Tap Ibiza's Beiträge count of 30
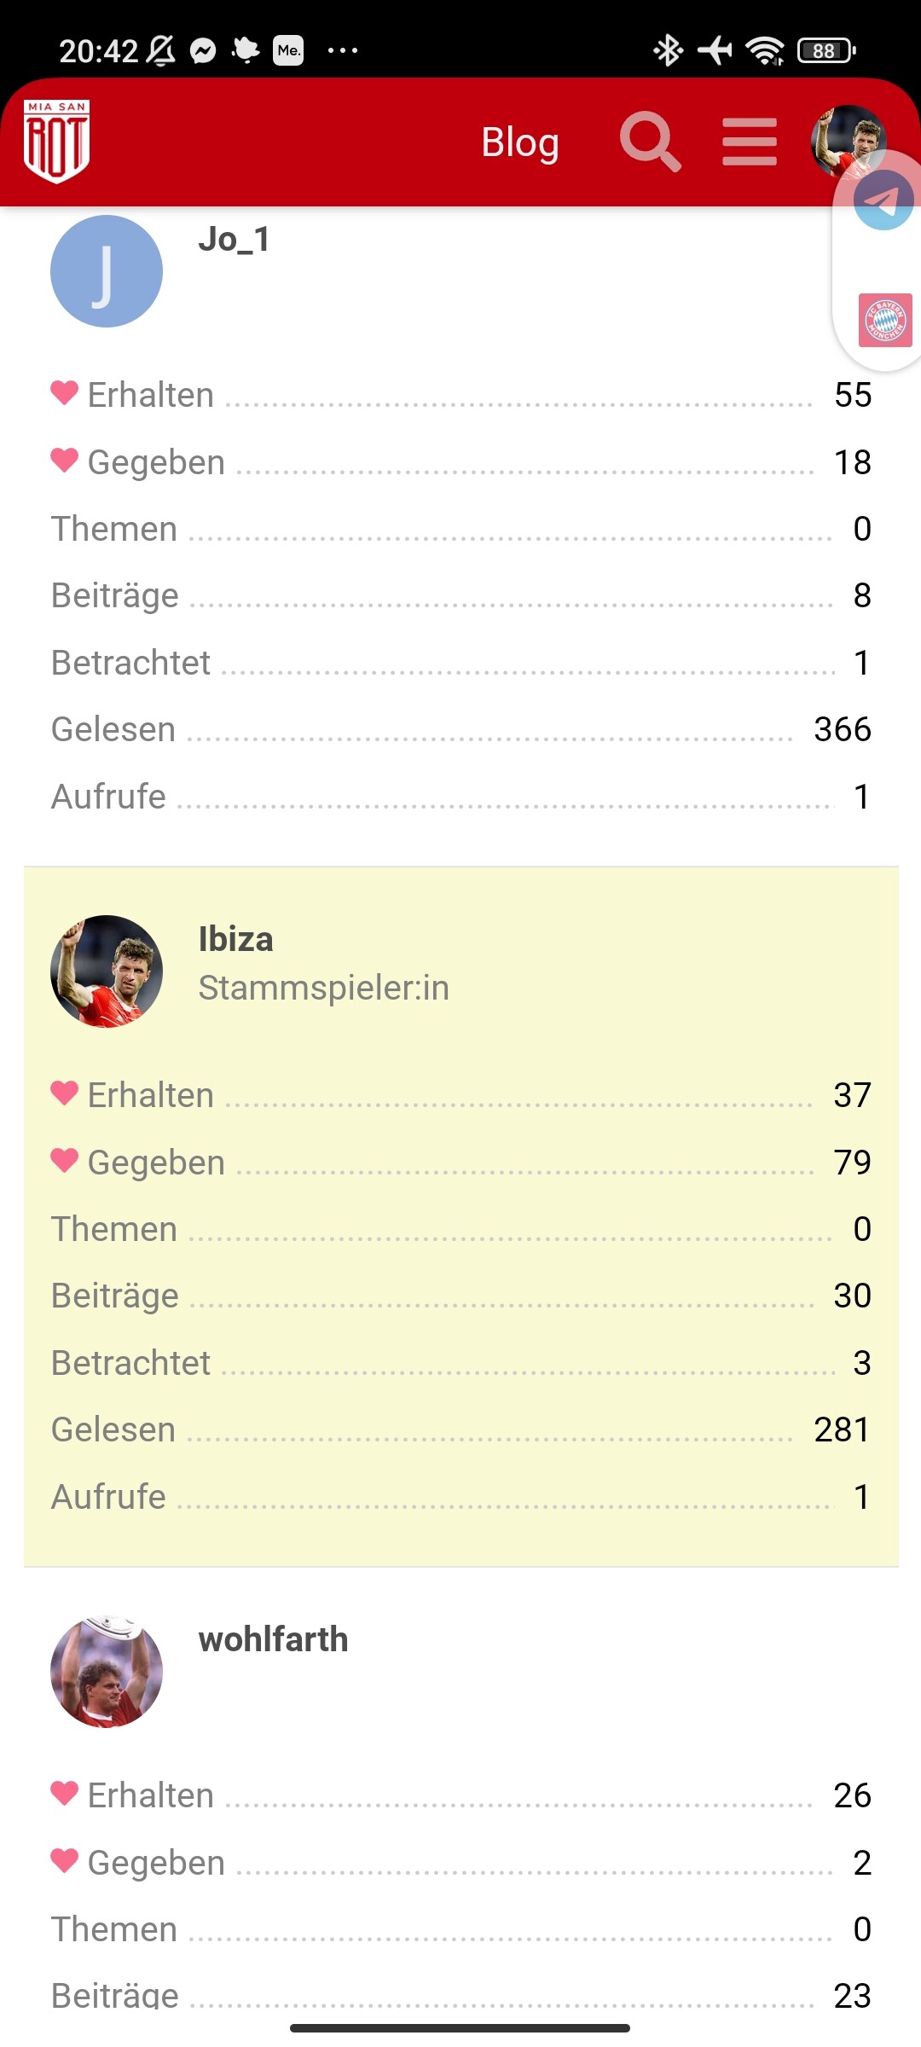 point(853,1296)
